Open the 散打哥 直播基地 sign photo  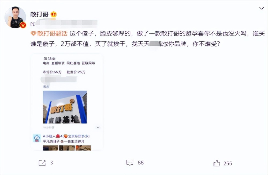click(65, 107)
